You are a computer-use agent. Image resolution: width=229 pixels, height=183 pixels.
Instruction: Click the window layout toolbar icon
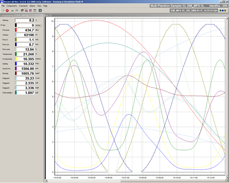pos(35,11)
